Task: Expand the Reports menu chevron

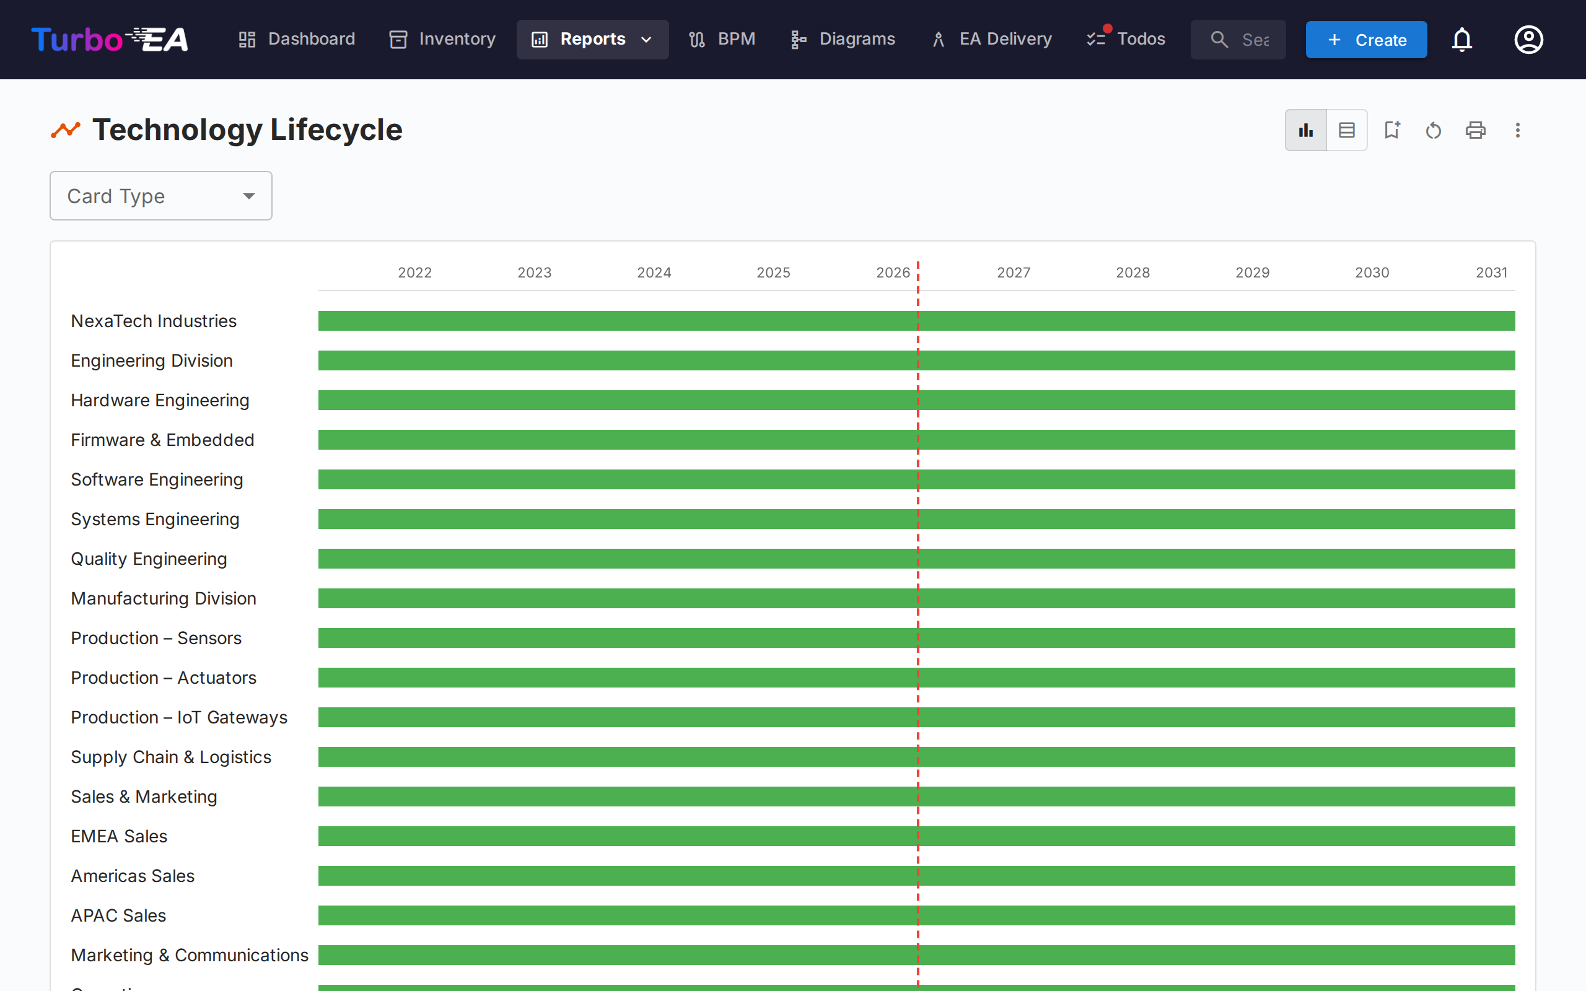Action: (646, 39)
